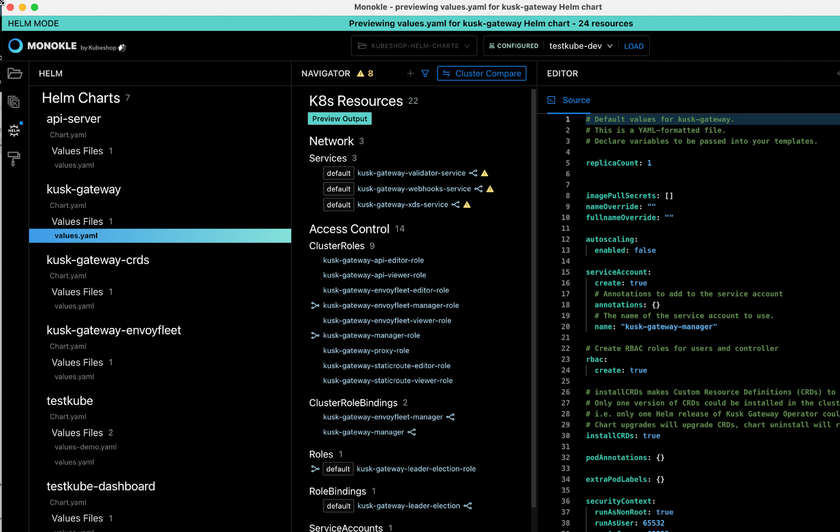Click the Cluster Compare button
840x532 pixels.
point(481,73)
